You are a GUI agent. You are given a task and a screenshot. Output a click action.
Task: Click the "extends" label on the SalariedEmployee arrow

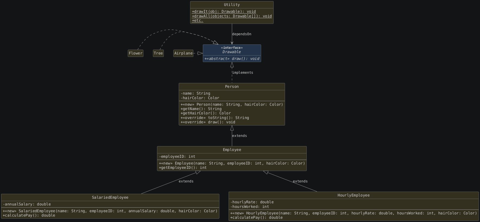pos(186,181)
